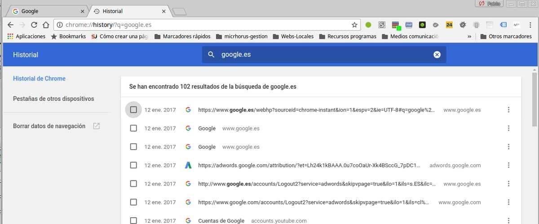539x224 pixels.
Task: Open the blue tag extension icon
Action: click(x=503, y=25)
